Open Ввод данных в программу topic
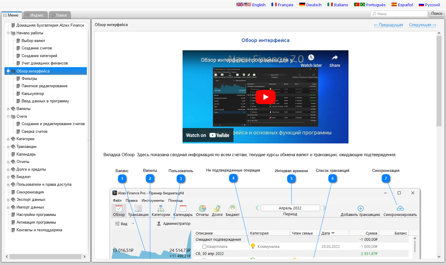The image size is (446, 265). [x=45, y=101]
